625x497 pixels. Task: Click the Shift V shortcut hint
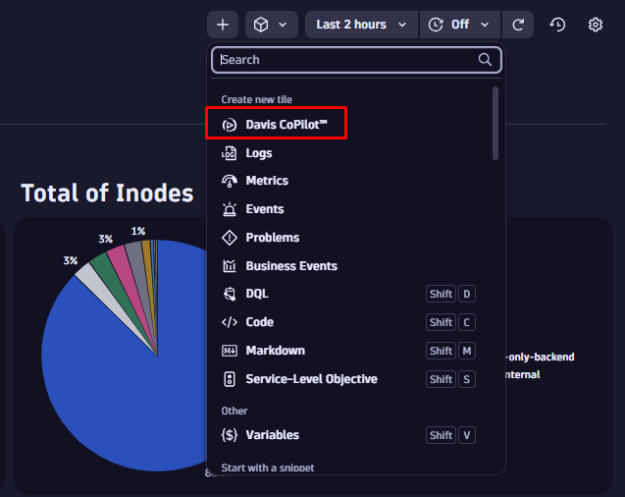pos(450,435)
